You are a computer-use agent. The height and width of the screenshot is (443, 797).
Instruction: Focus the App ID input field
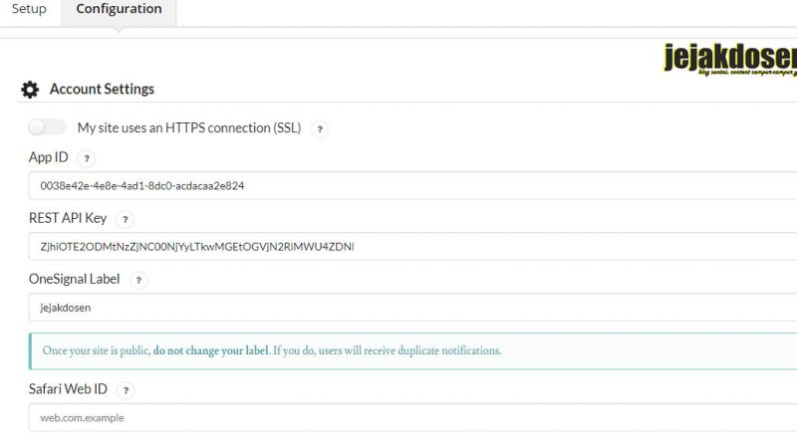pyautogui.click(x=412, y=185)
